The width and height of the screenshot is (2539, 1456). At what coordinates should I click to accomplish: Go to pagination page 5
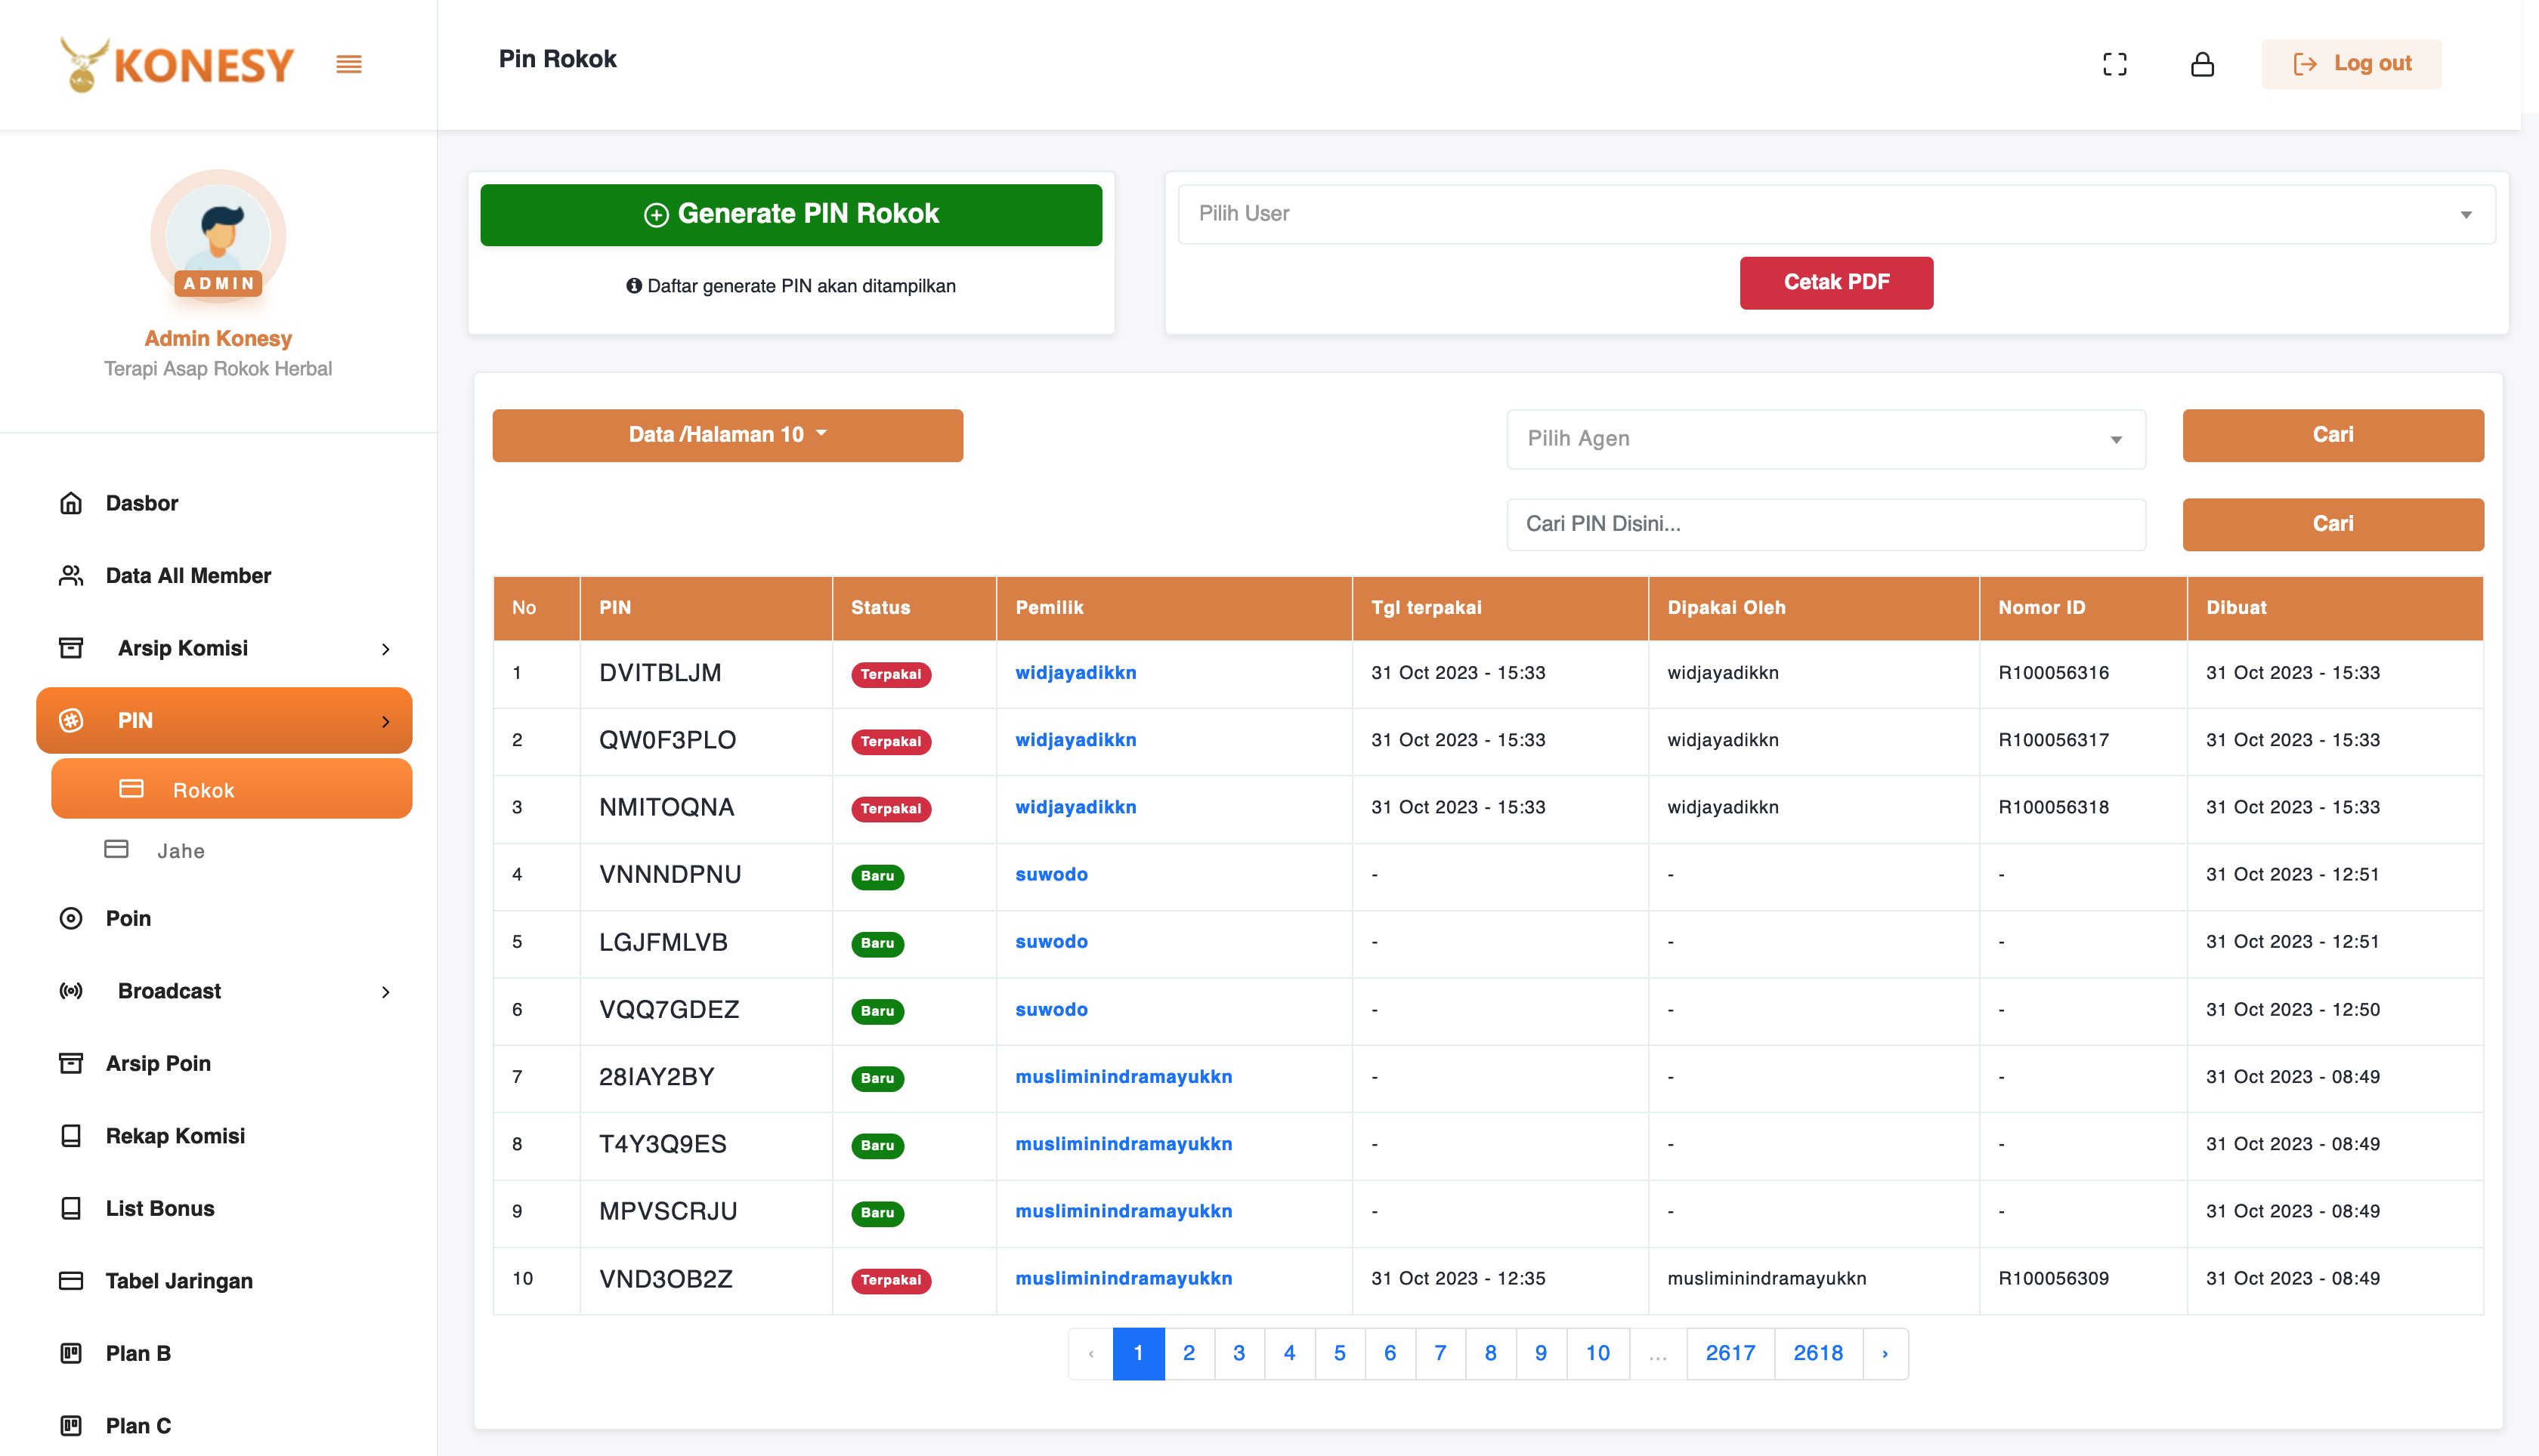pyautogui.click(x=1340, y=1353)
